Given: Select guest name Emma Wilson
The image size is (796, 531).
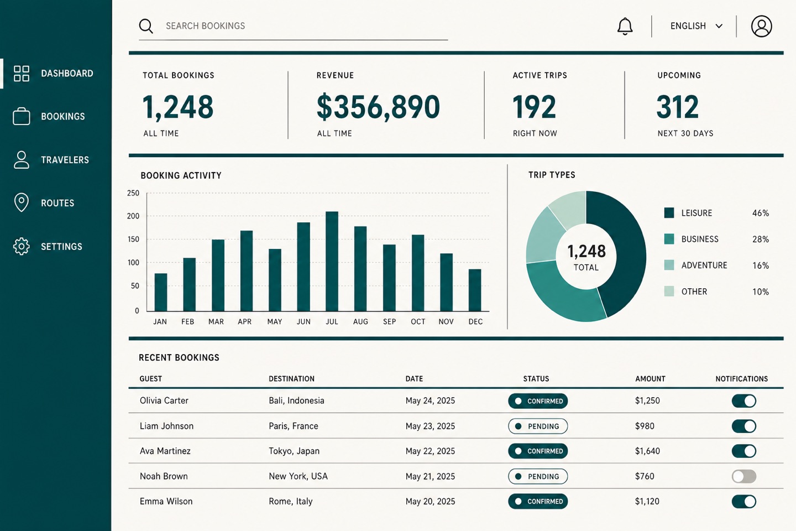Looking at the screenshot, I should point(166,501).
